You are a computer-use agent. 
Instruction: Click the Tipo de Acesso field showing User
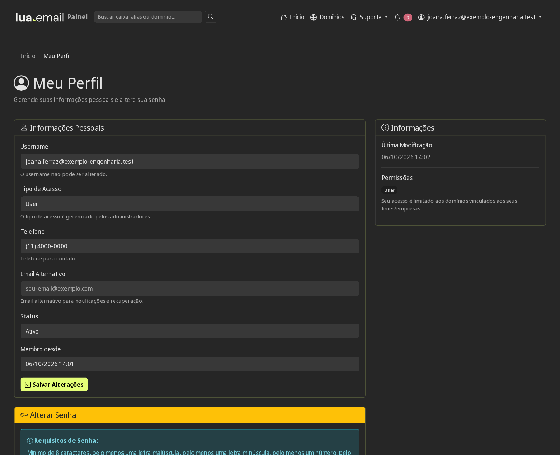pos(190,204)
